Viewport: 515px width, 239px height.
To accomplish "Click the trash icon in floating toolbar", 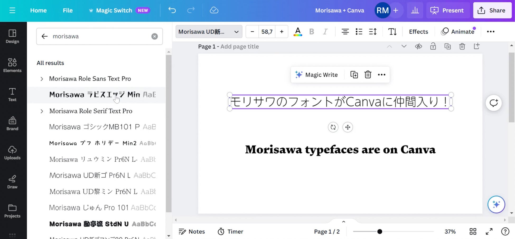I will [x=368, y=75].
